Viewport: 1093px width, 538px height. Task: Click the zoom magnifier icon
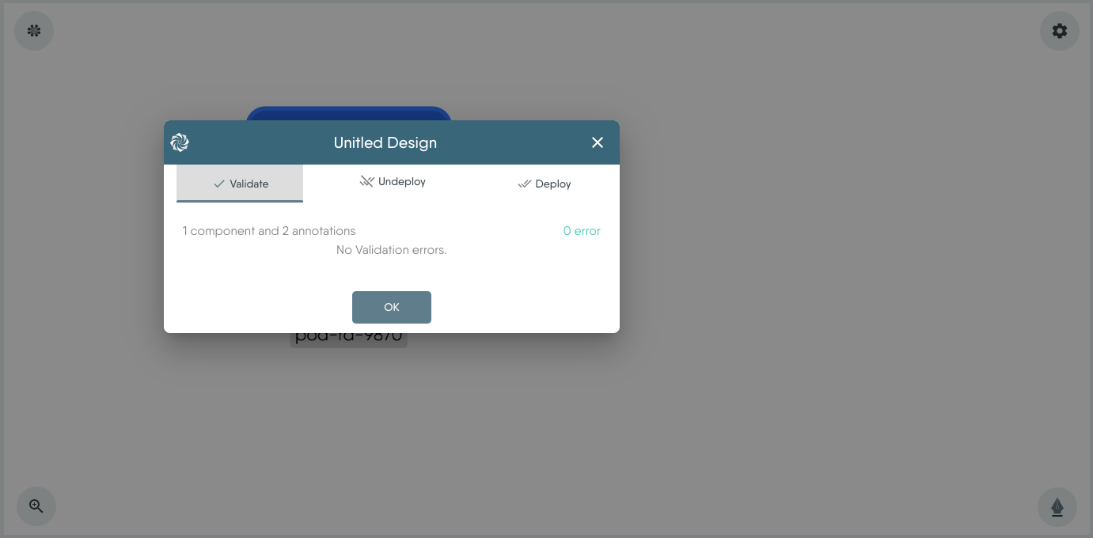click(36, 506)
